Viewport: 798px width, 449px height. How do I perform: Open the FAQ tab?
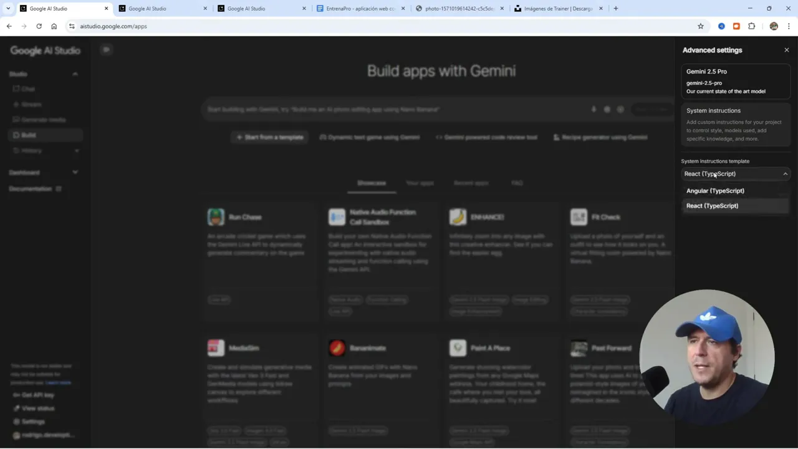517,183
